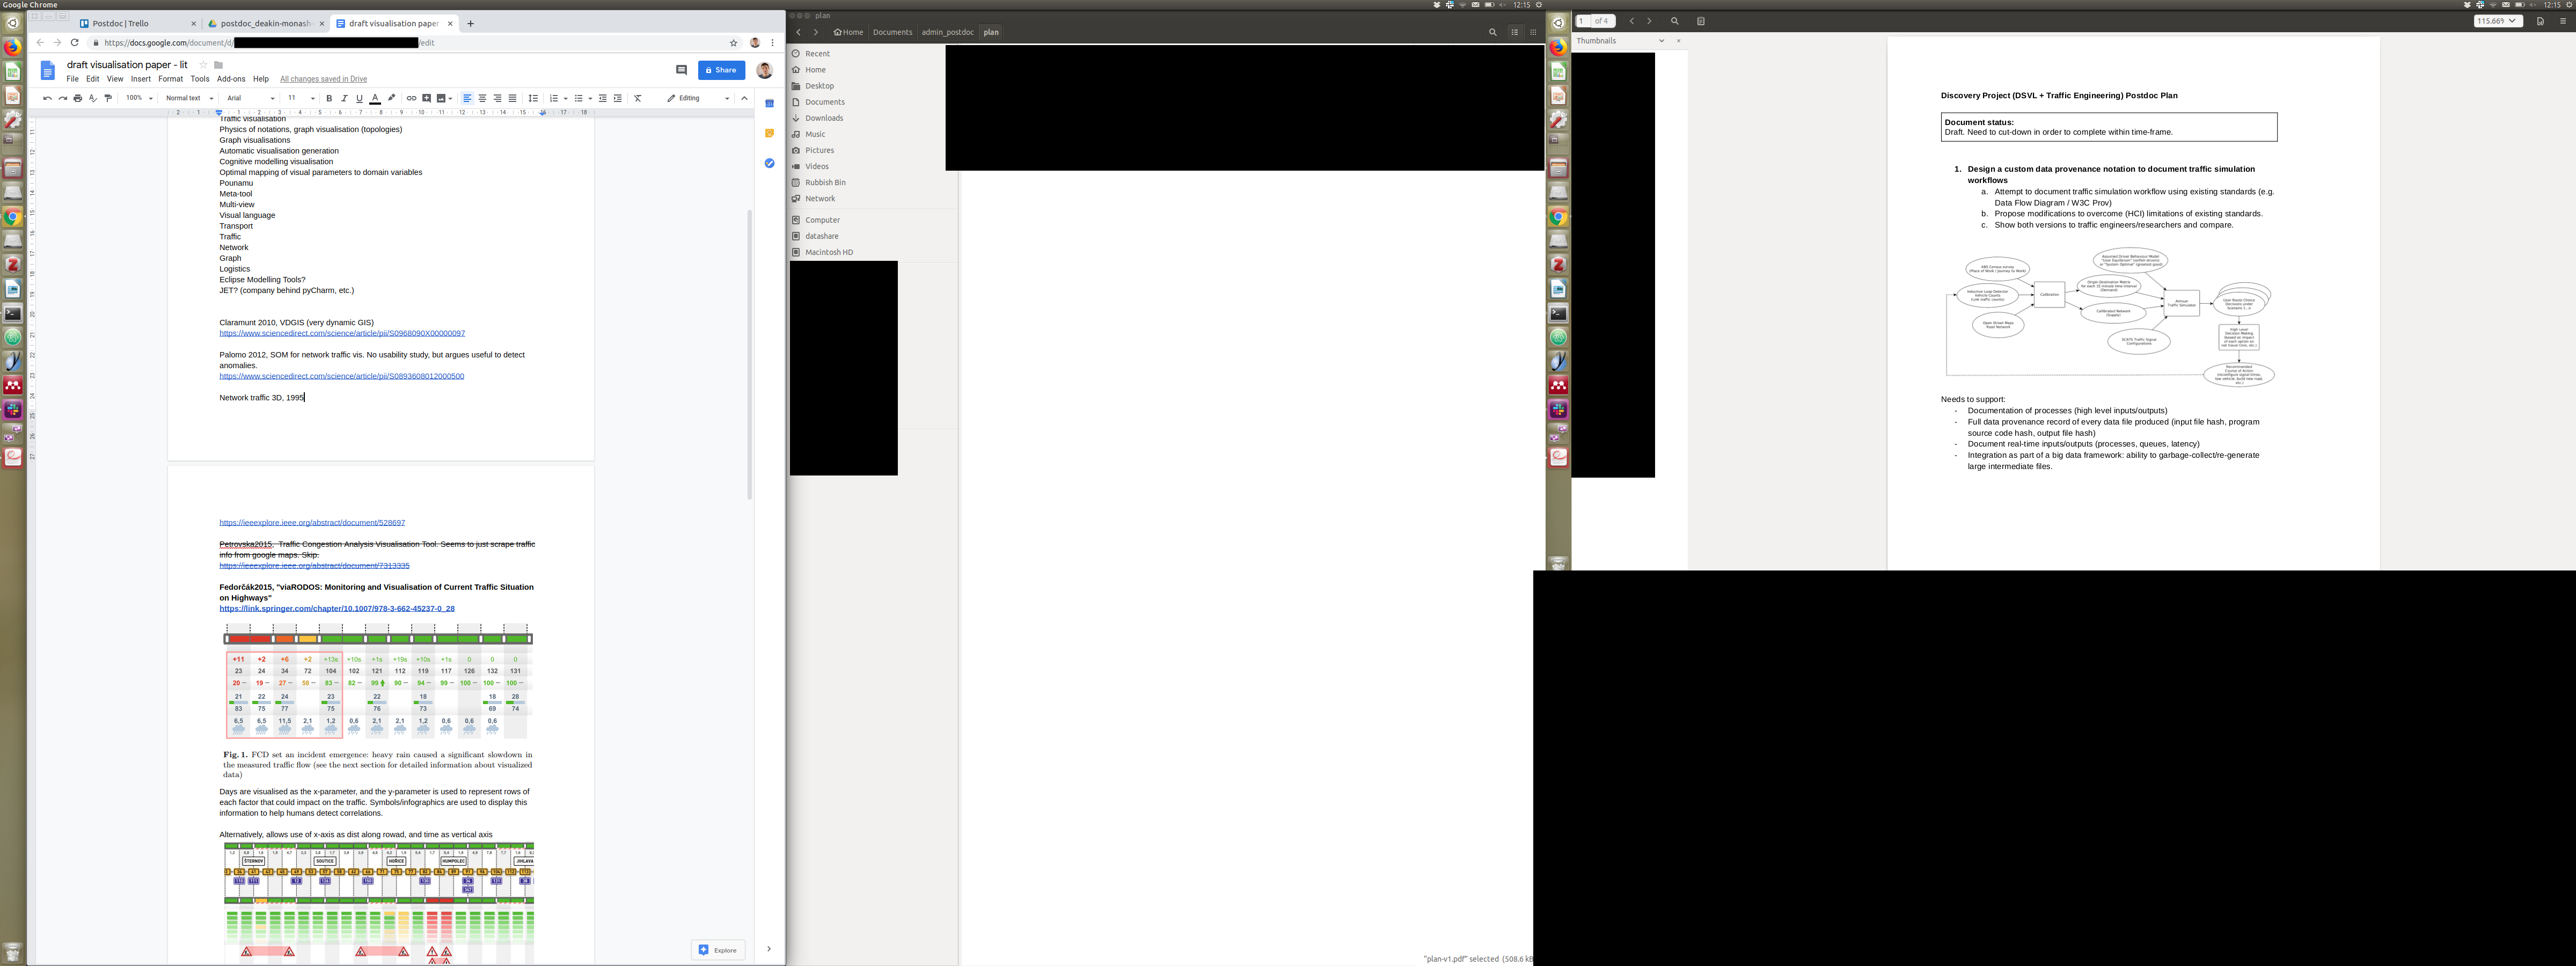This screenshot has width=2576, height=966.
Task: Open the Insert menu
Action: coord(140,79)
